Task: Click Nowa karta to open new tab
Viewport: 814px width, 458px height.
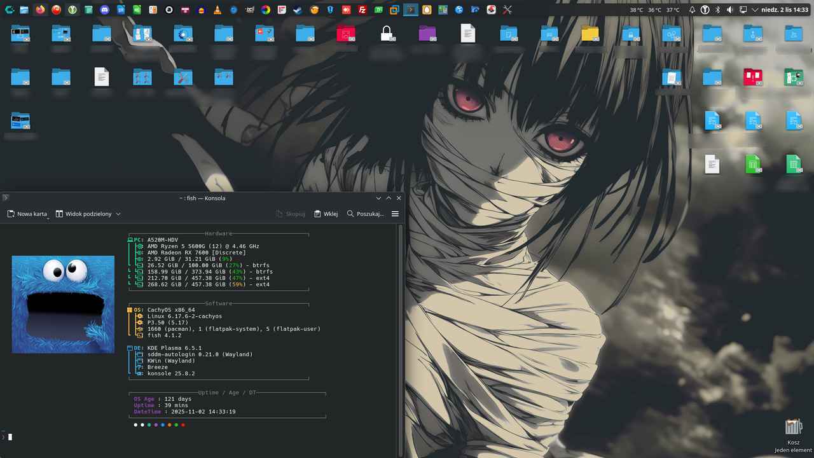Action: [27, 214]
